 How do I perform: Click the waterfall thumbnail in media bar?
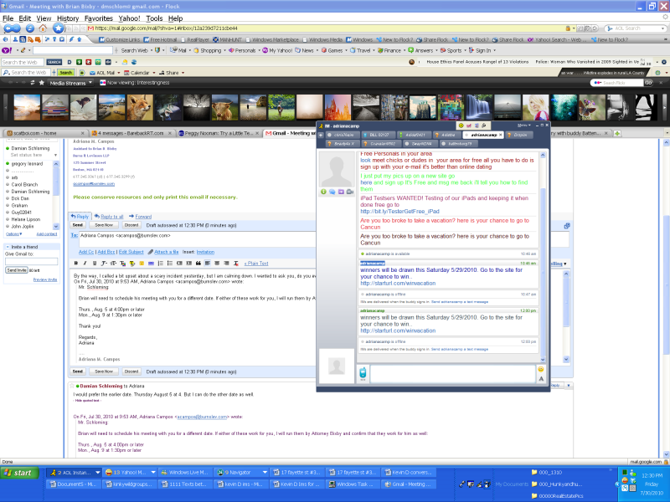point(478,108)
